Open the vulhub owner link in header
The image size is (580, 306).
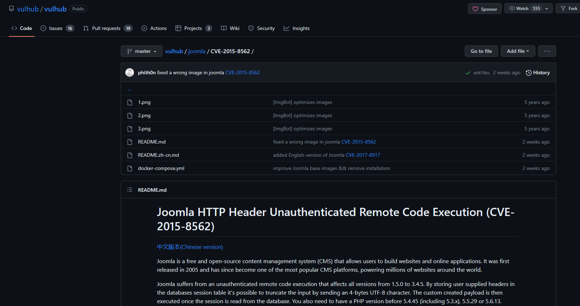point(28,9)
